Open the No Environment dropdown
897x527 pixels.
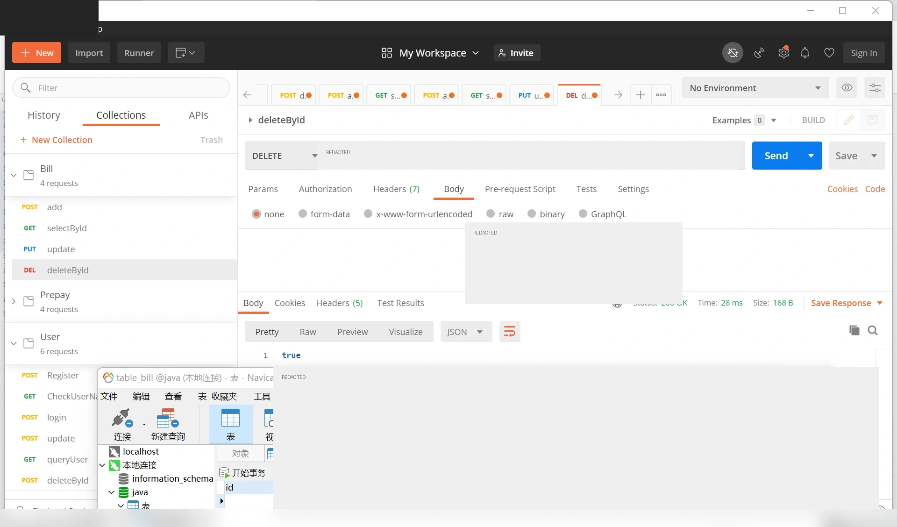[x=755, y=88]
